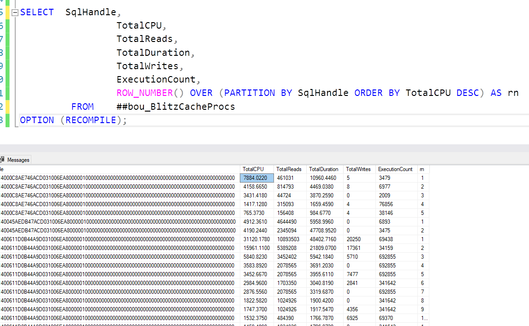The width and height of the screenshot is (529, 326).
Task: Select the rn column header
Action: 422,169
